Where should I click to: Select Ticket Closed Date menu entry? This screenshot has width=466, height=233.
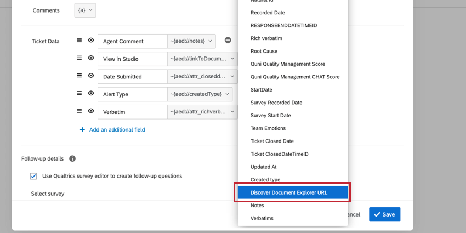tap(272, 141)
